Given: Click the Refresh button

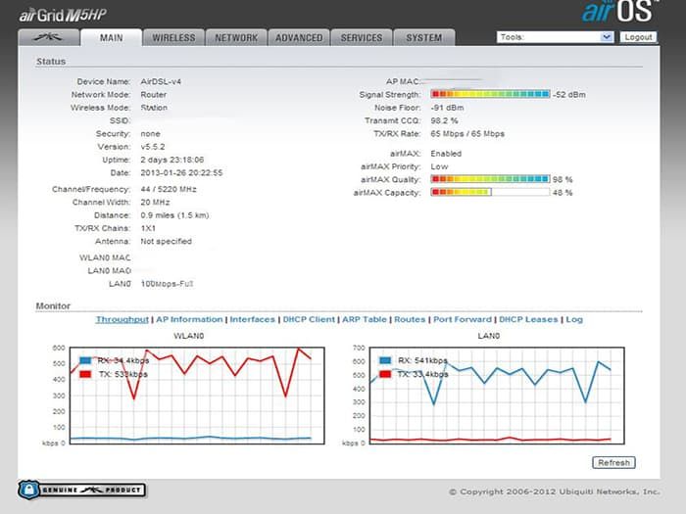Looking at the screenshot, I should tap(613, 462).
